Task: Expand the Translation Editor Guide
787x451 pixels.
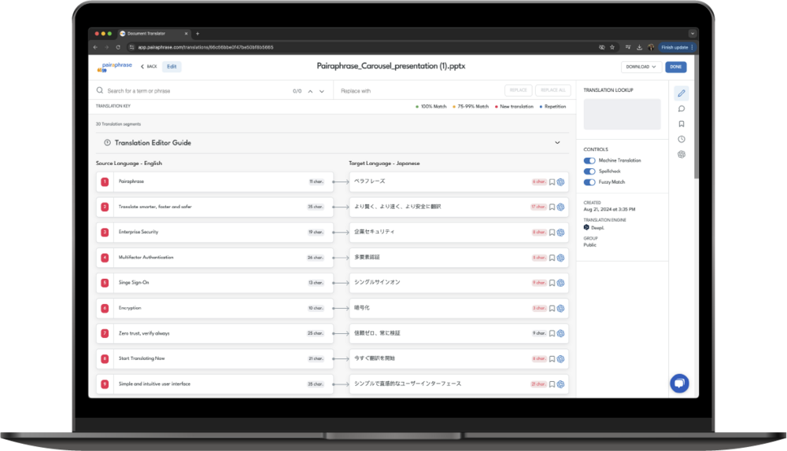Action: pyautogui.click(x=557, y=143)
